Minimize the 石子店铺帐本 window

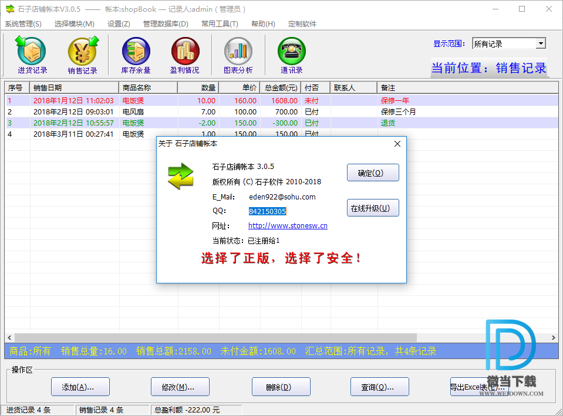click(495, 9)
